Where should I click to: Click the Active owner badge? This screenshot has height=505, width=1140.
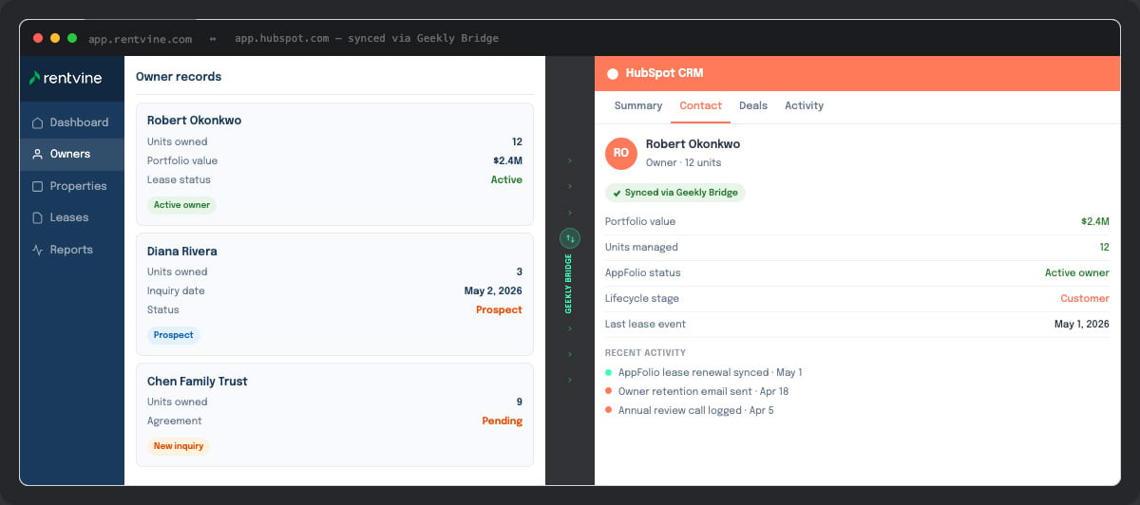pos(181,205)
